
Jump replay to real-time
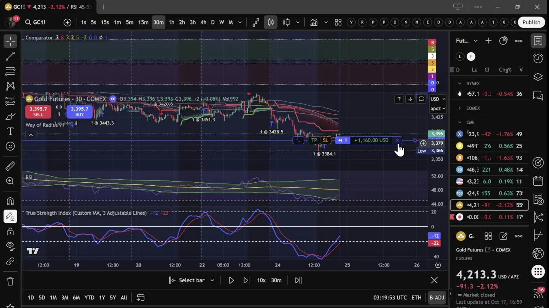298,280
